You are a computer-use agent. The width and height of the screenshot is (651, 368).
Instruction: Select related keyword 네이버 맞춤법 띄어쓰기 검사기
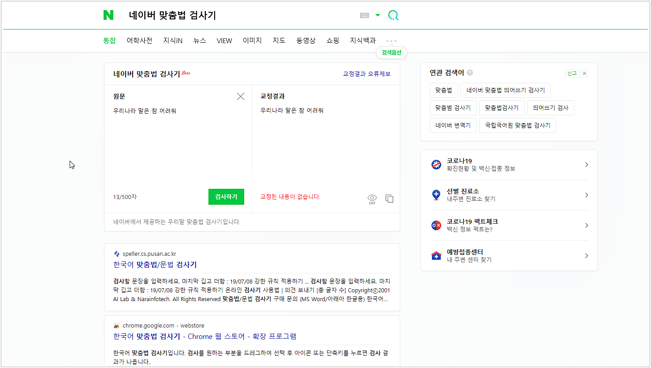click(506, 90)
